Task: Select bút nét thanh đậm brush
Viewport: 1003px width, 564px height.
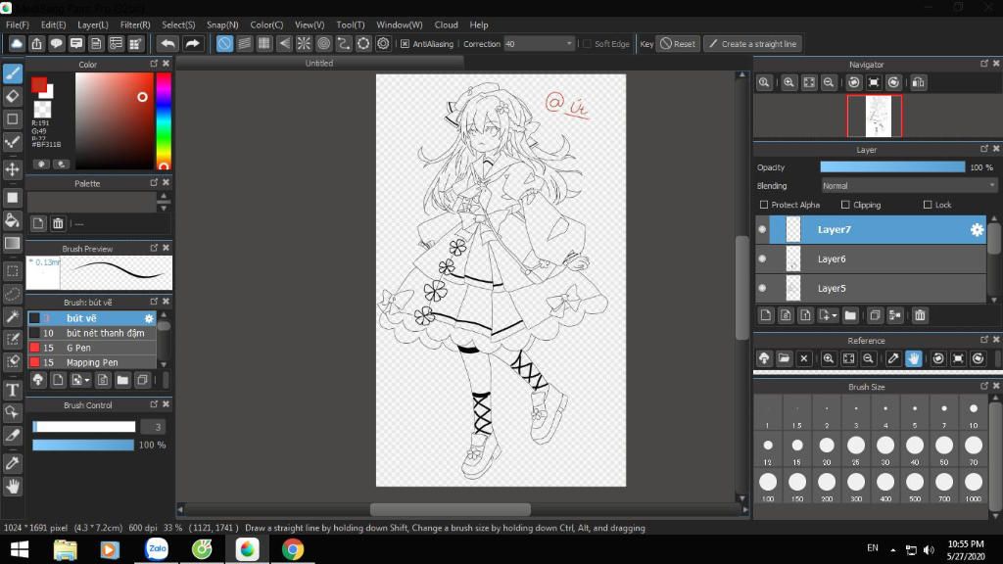Action: pyautogui.click(x=92, y=333)
